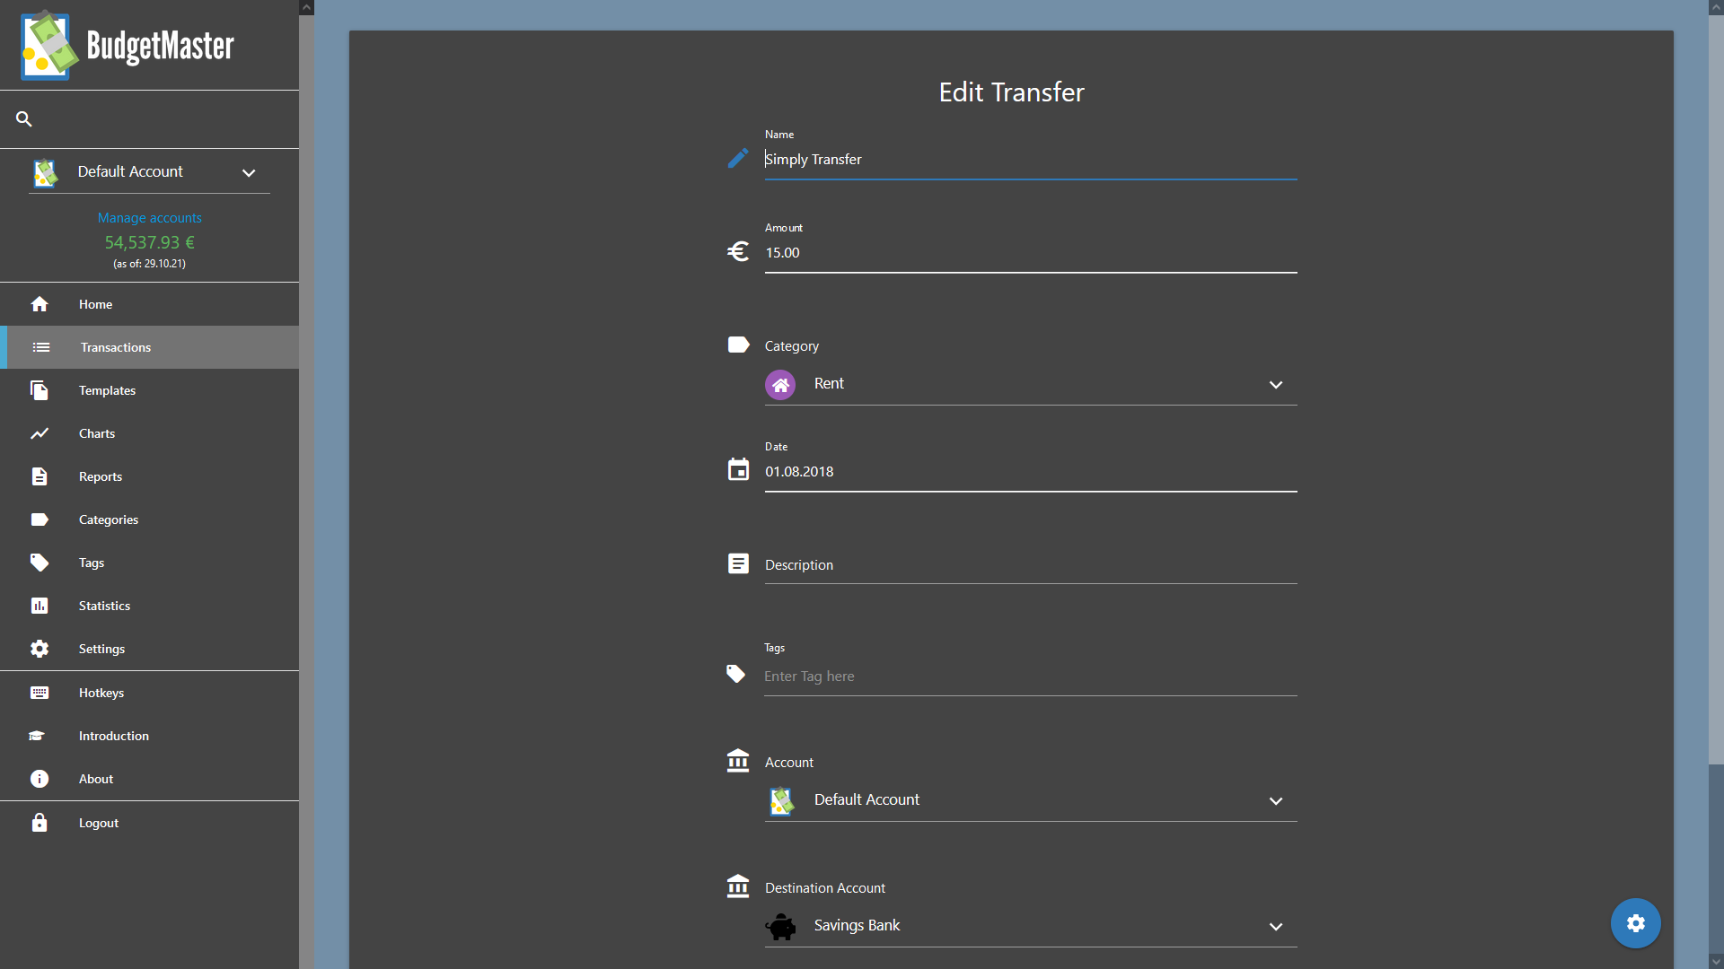Image resolution: width=1724 pixels, height=969 pixels.
Task: Click the Home house icon
Action: point(40,304)
